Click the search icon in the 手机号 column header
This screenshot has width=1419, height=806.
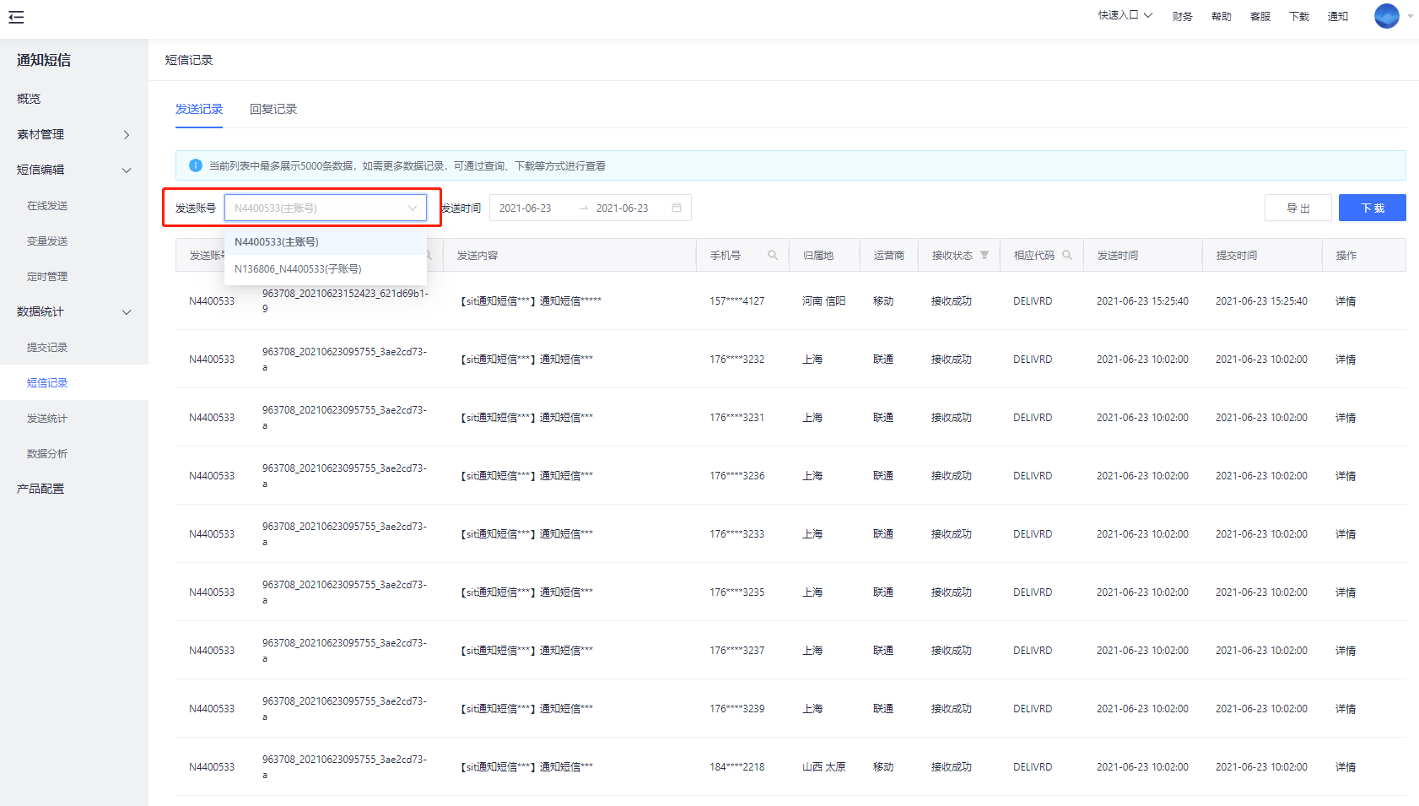pyautogui.click(x=772, y=255)
